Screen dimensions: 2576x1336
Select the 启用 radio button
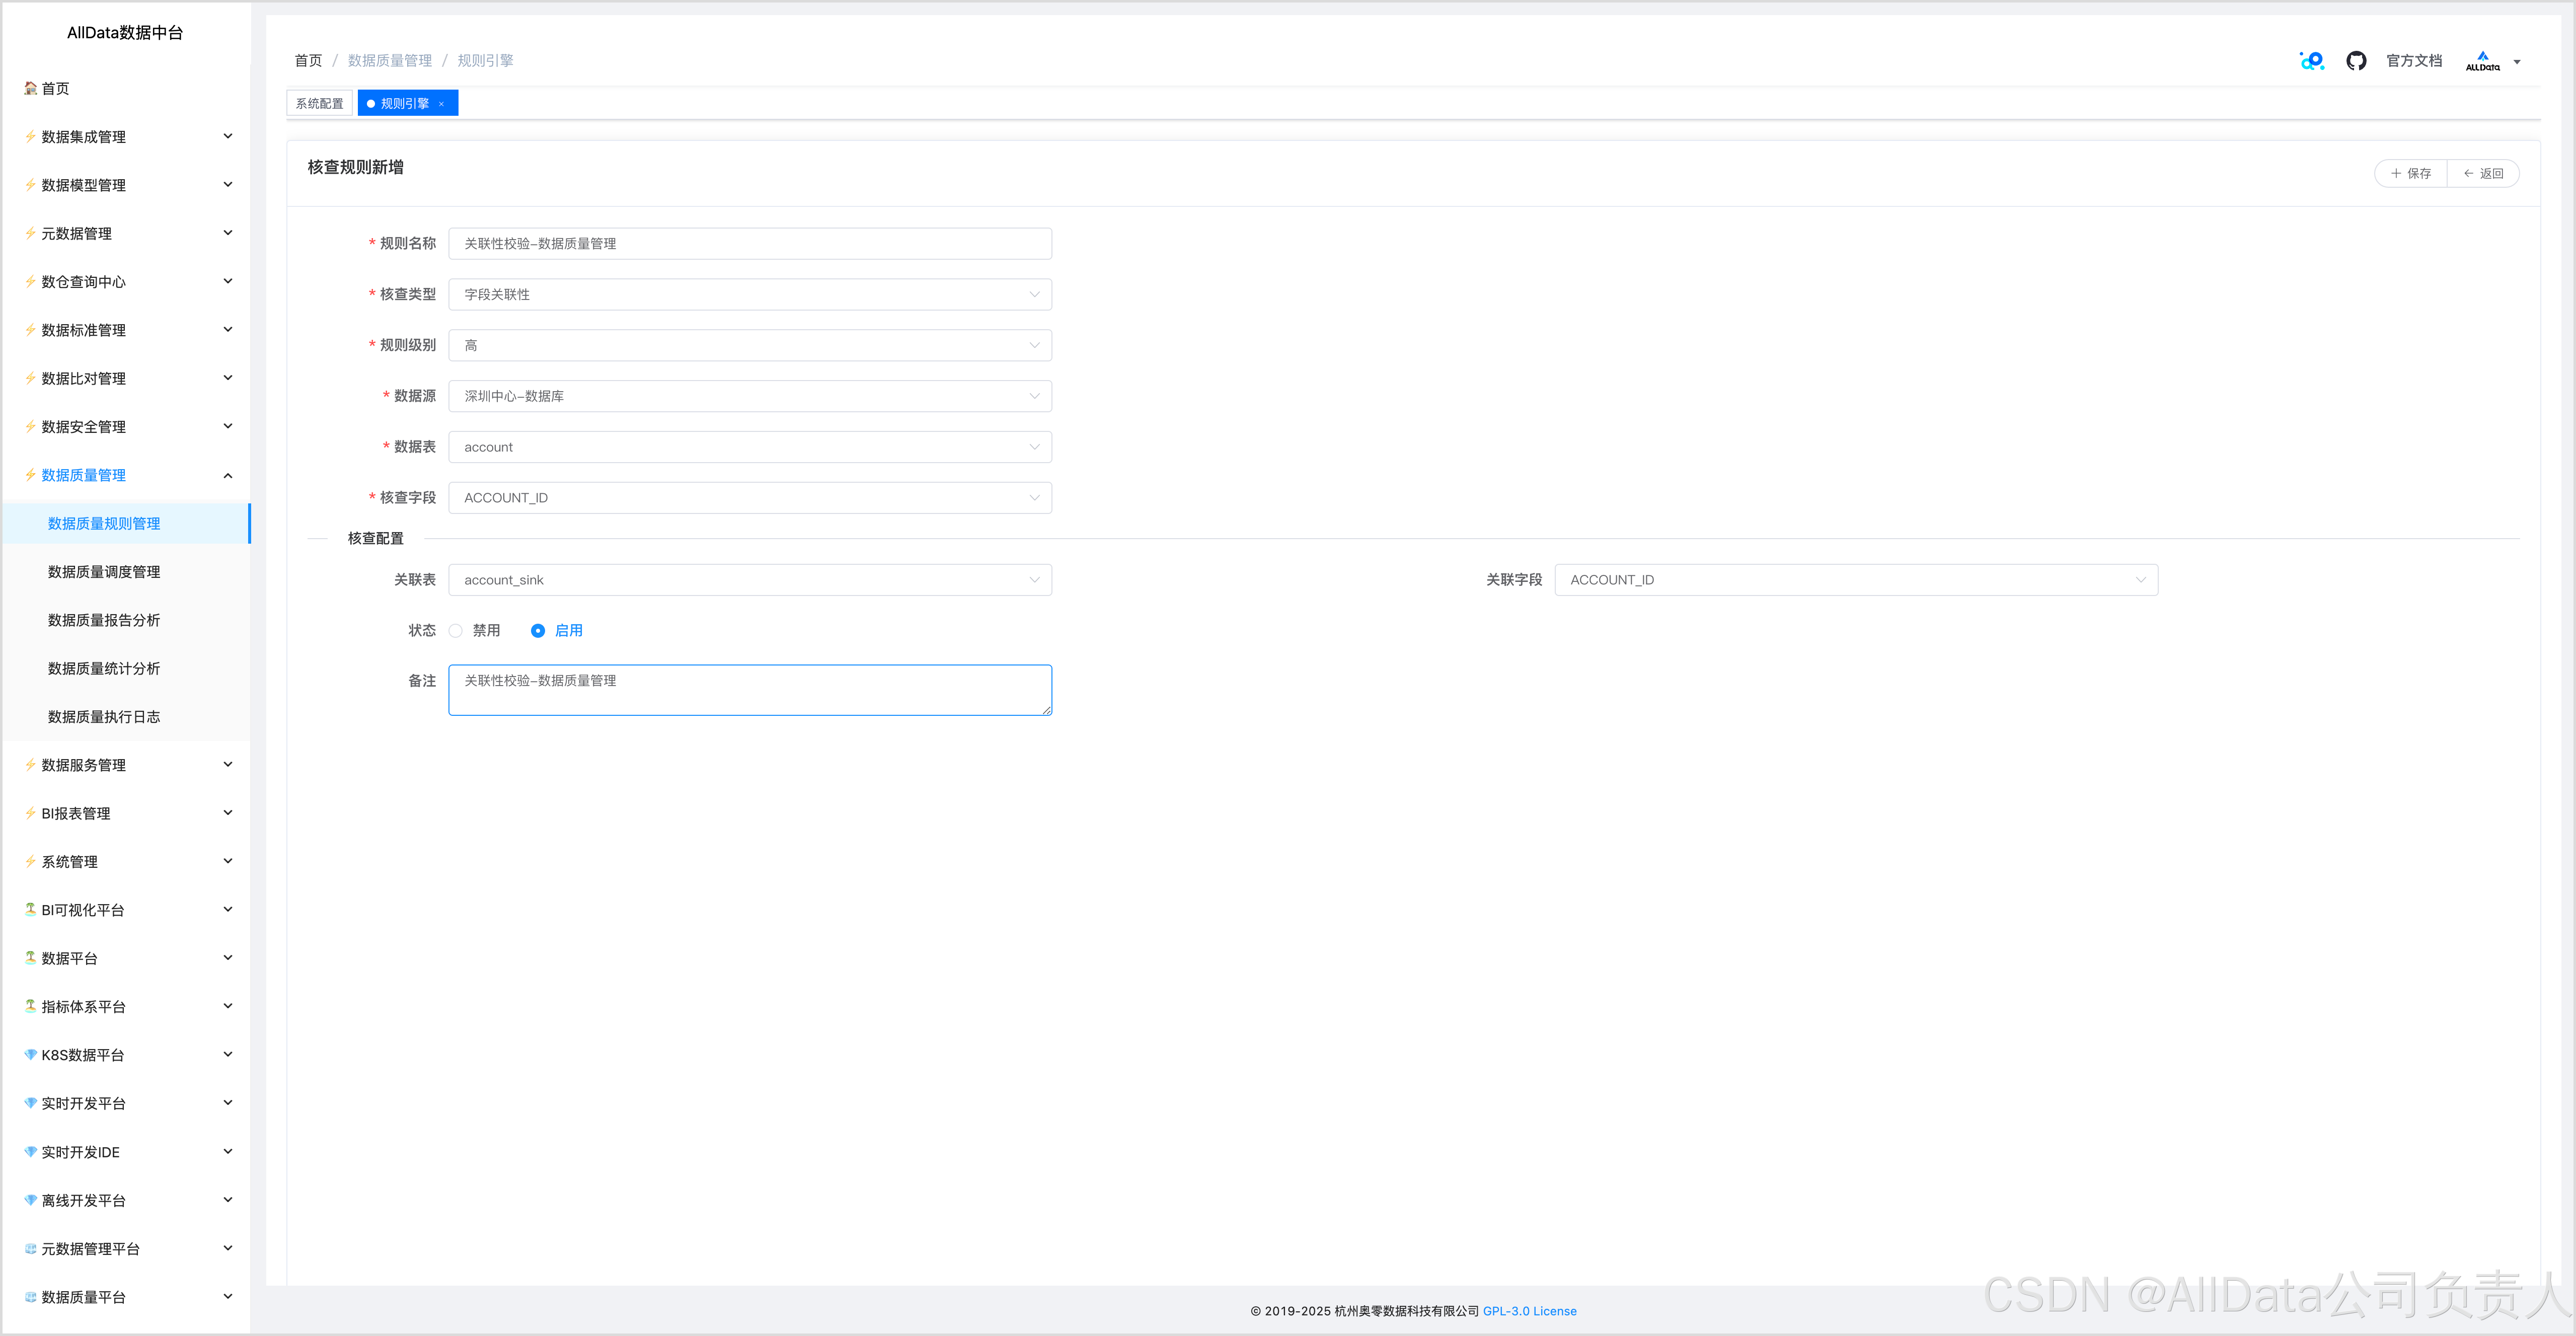coord(538,631)
